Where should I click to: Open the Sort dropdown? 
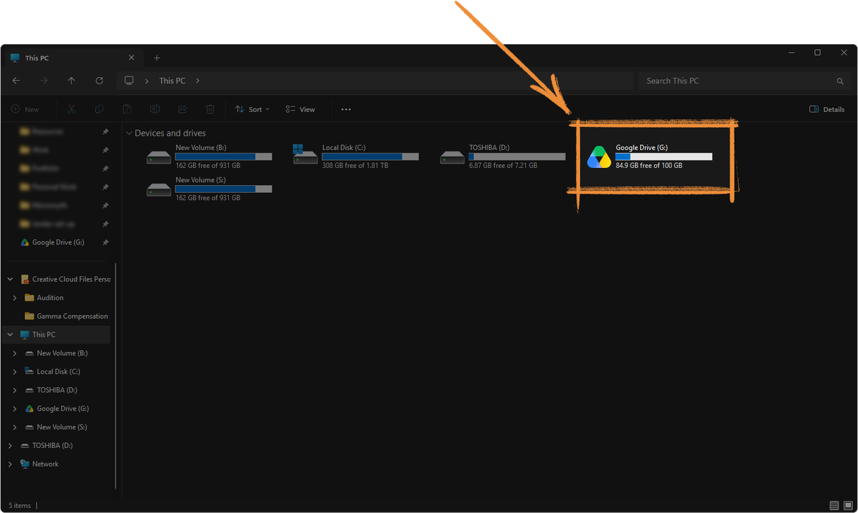click(x=252, y=109)
